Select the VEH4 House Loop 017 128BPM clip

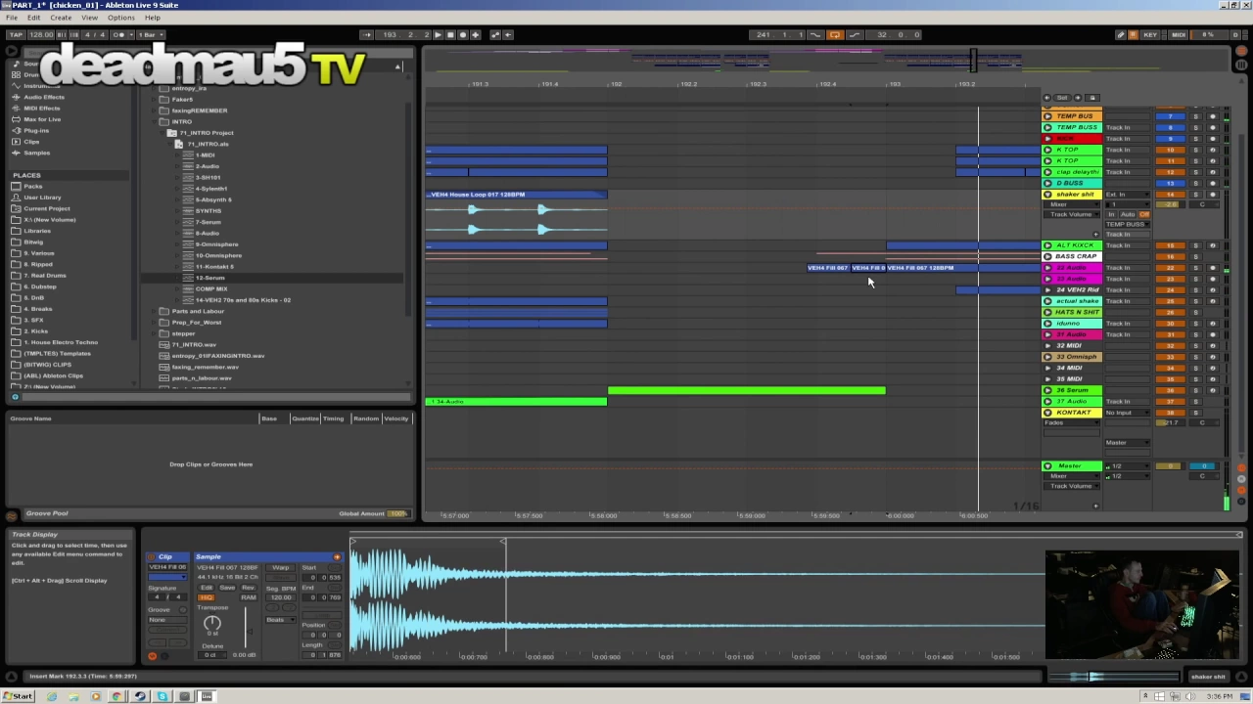[x=517, y=195]
